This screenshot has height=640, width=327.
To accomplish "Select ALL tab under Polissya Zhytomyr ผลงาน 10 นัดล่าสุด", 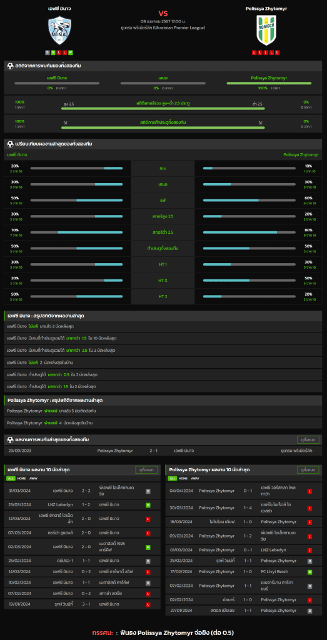I will click(x=173, y=478).
